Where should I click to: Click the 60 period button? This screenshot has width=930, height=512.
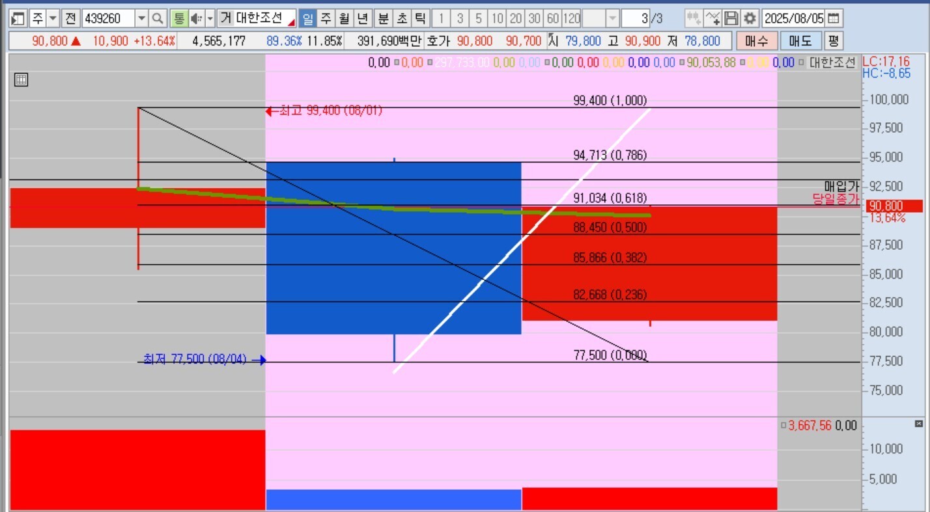click(x=553, y=18)
